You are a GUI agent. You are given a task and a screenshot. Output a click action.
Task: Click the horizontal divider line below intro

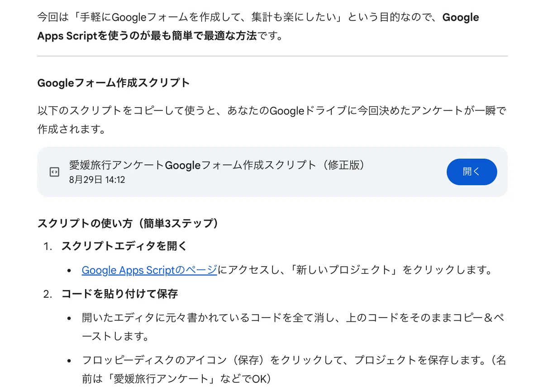[x=272, y=56]
